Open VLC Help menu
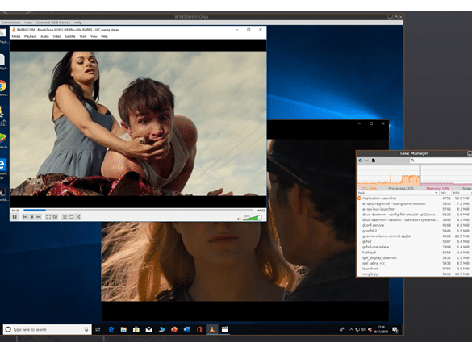 (104, 36)
